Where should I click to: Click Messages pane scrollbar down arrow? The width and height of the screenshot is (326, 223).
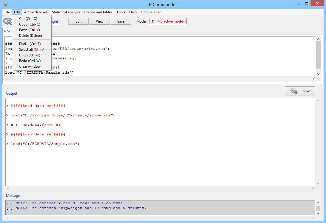tap(318, 213)
